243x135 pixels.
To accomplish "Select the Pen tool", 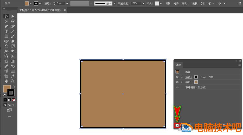I will click(7, 26).
